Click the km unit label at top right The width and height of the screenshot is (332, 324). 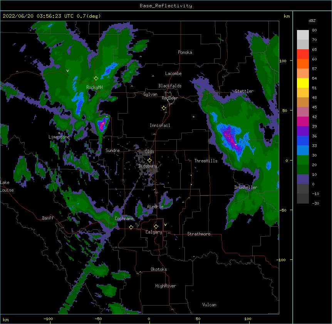point(287,16)
